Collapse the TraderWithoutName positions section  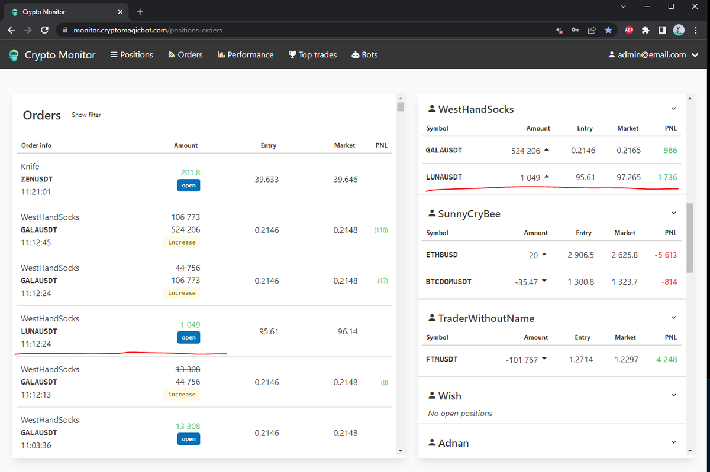[x=673, y=318]
